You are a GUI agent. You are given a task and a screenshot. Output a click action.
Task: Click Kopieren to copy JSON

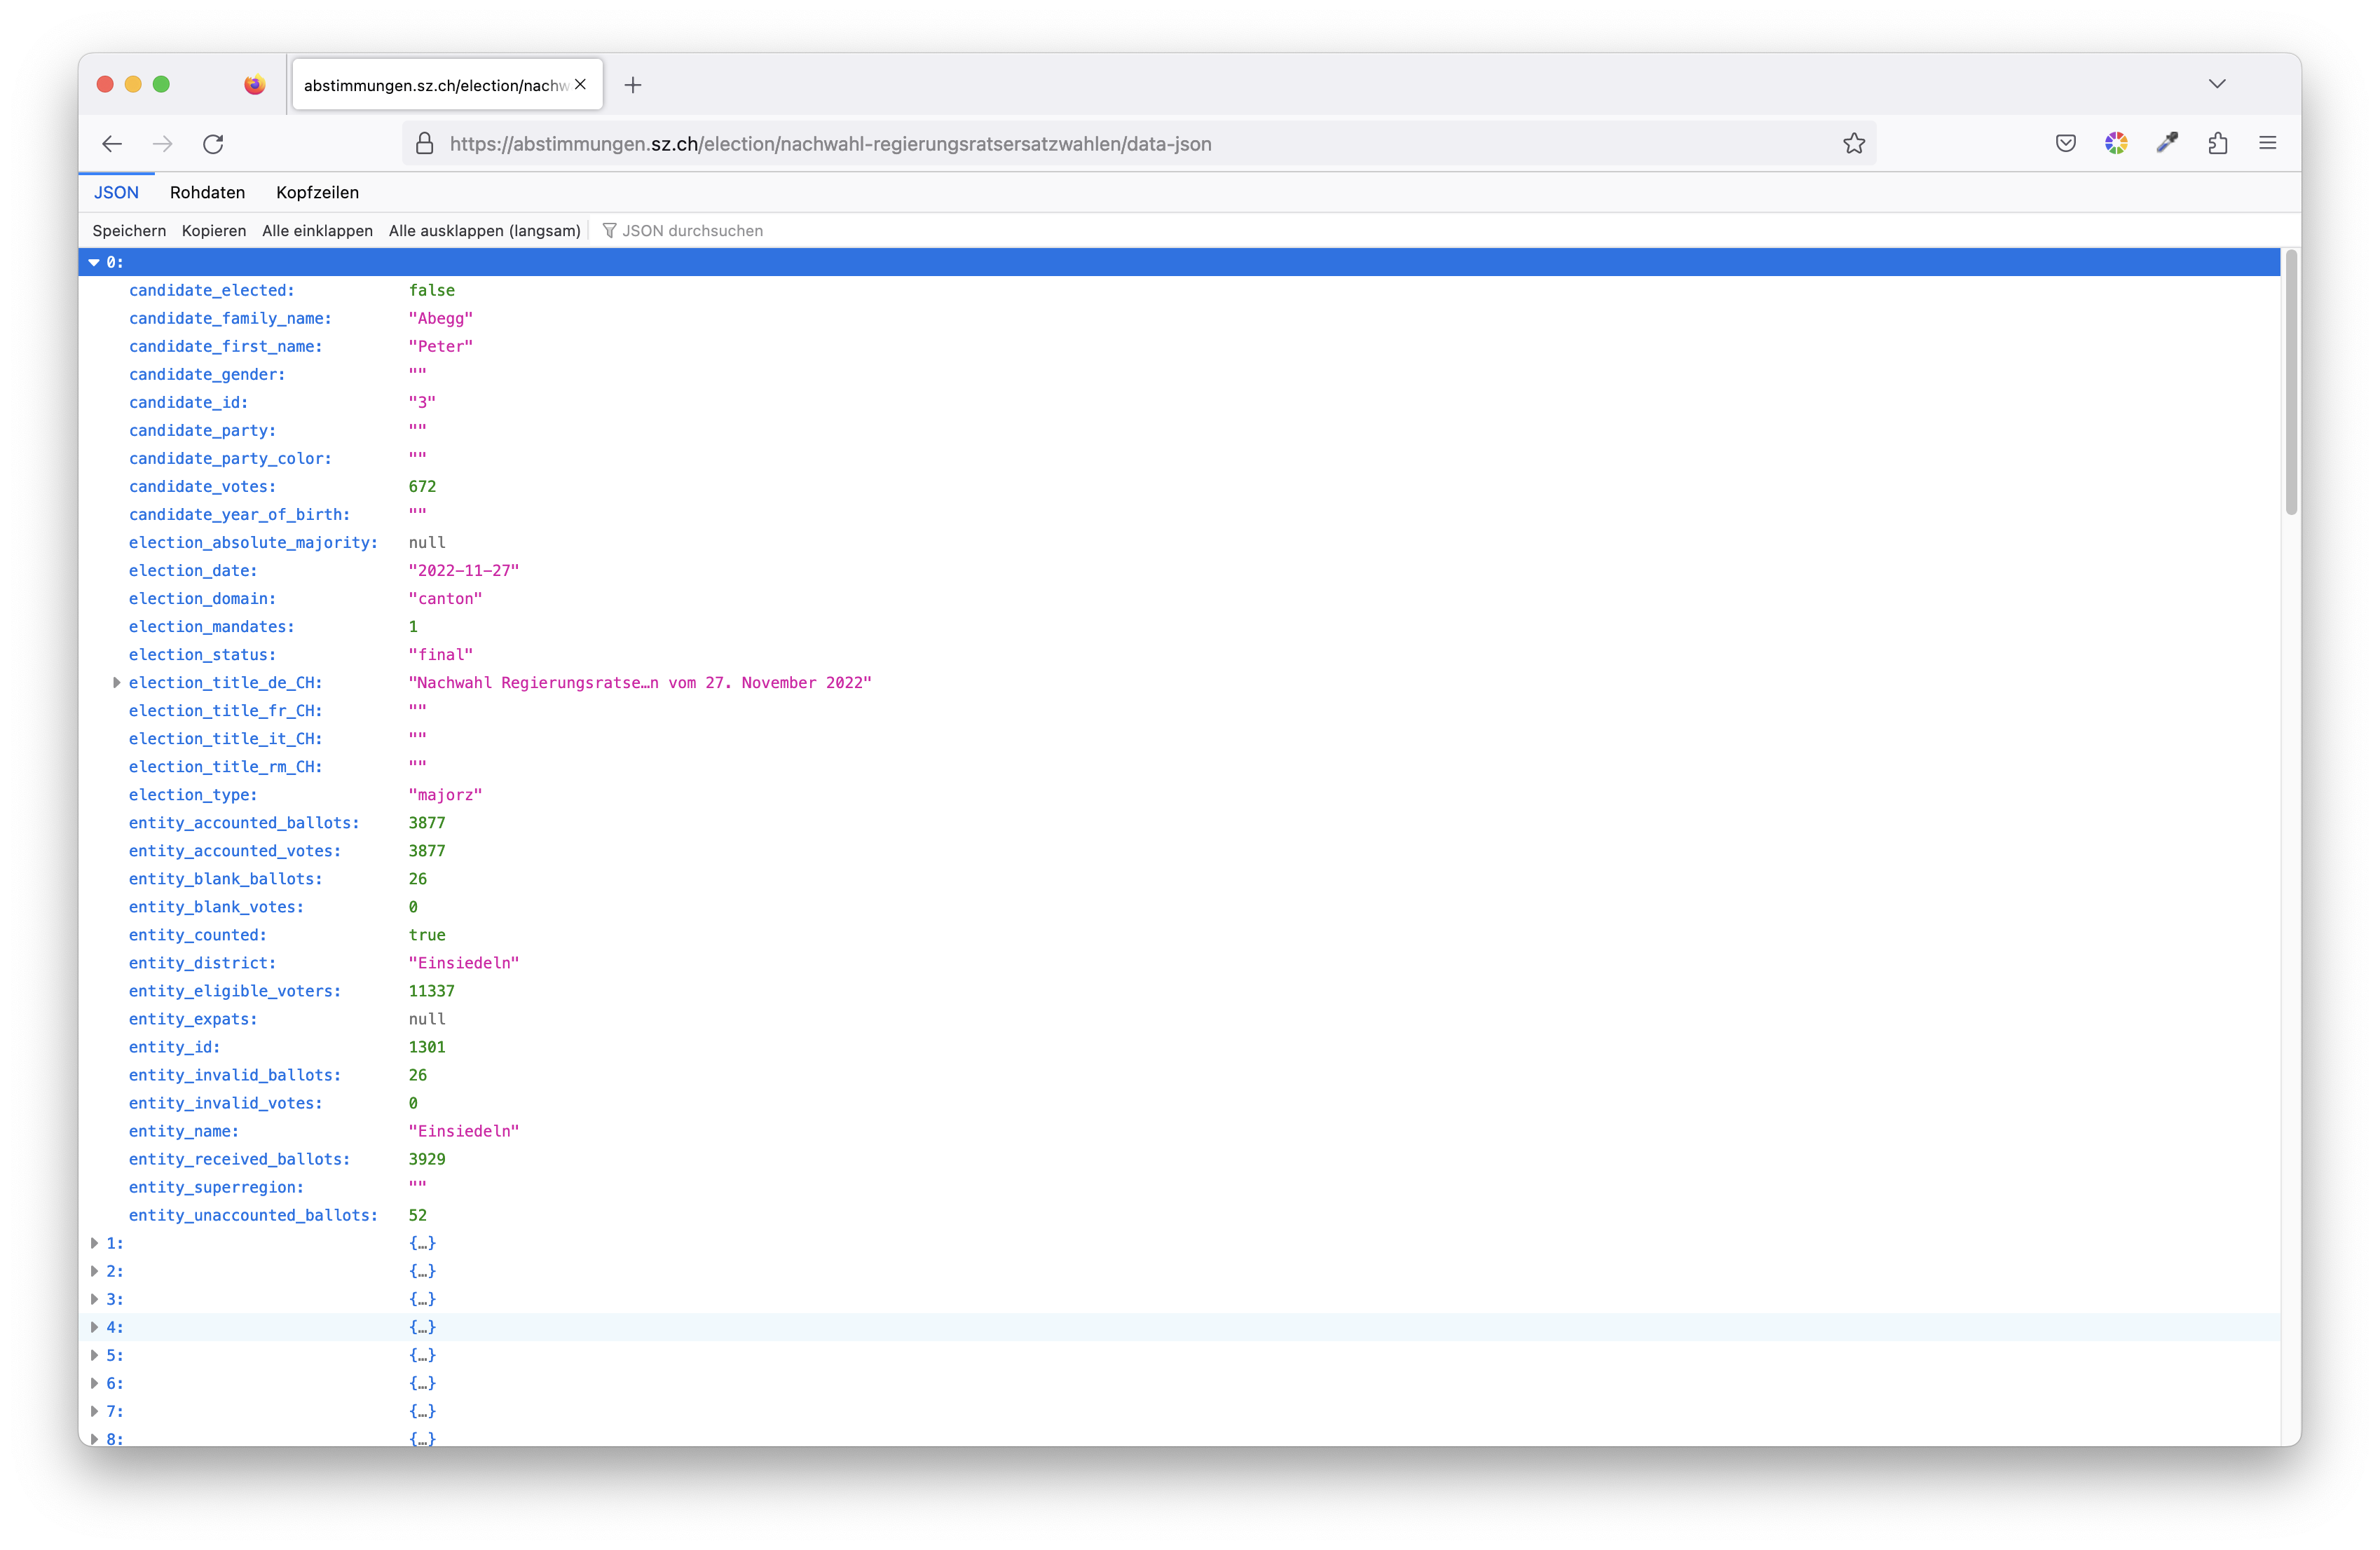pos(214,231)
